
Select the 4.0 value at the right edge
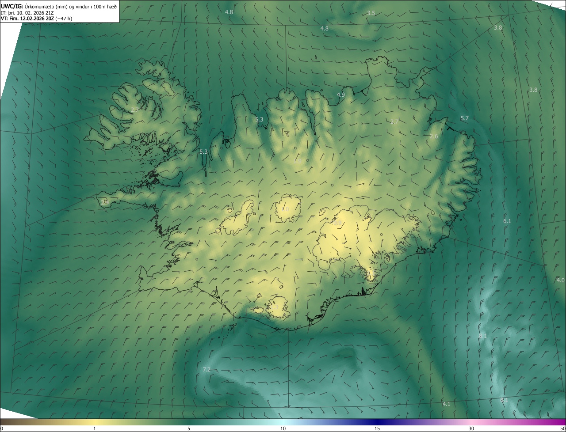560,280
